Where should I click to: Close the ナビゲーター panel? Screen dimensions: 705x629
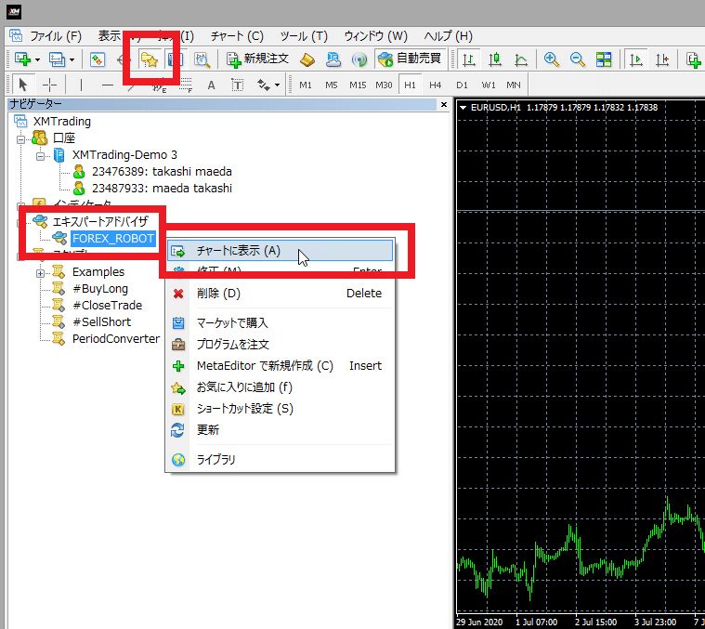point(443,105)
